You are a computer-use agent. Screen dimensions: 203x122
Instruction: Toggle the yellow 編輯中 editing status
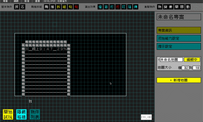click(x=192, y=60)
